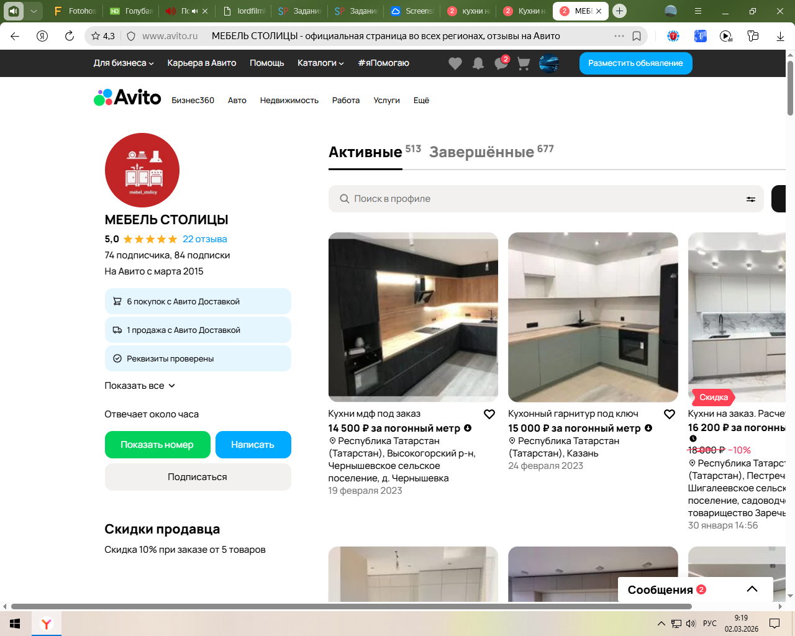
Task: Open the Windows Start menu
Action: click(x=15, y=624)
